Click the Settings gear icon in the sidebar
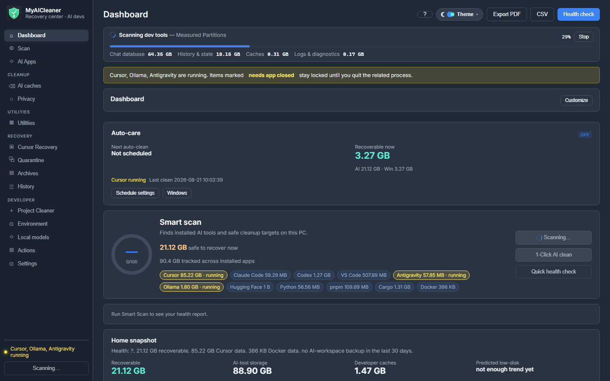610x381 pixels. pyautogui.click(x=11, y=264)
